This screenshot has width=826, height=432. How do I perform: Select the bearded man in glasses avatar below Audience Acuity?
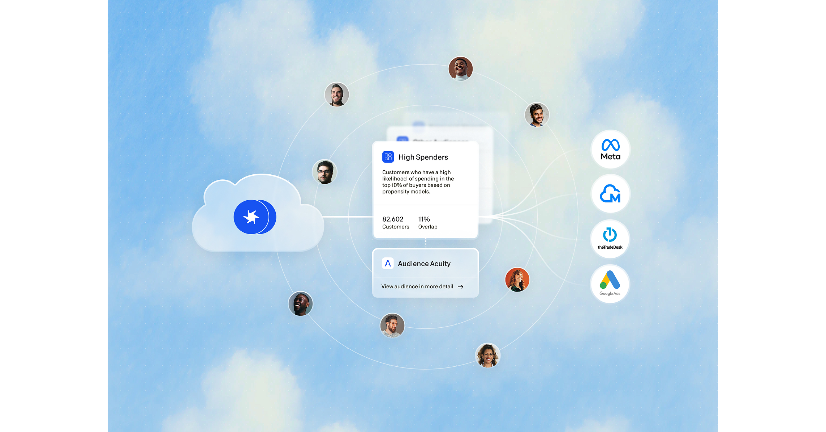pos(392,326)
